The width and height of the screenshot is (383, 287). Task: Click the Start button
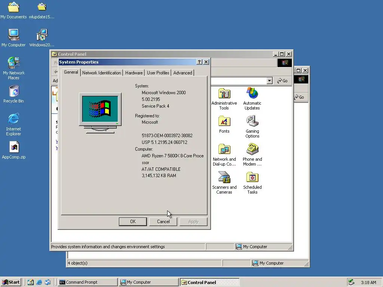(11, 282)
